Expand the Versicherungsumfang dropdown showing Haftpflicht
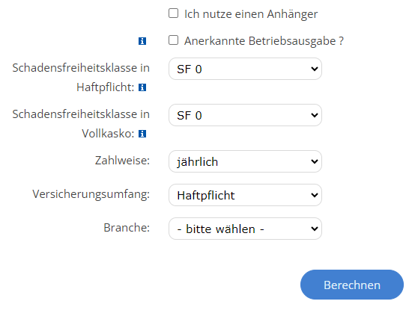 (x=245, y=195)
